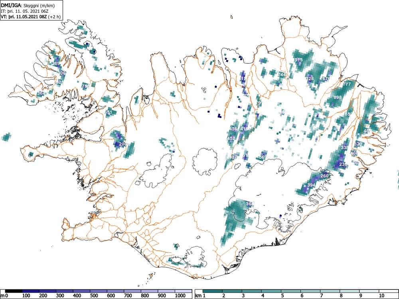Click the '338' map value label

pyautogui.click(x=345, y=148)
